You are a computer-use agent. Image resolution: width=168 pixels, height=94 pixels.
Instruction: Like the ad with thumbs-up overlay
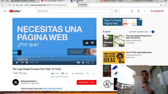pyautogui.click(x=87, y=43)
